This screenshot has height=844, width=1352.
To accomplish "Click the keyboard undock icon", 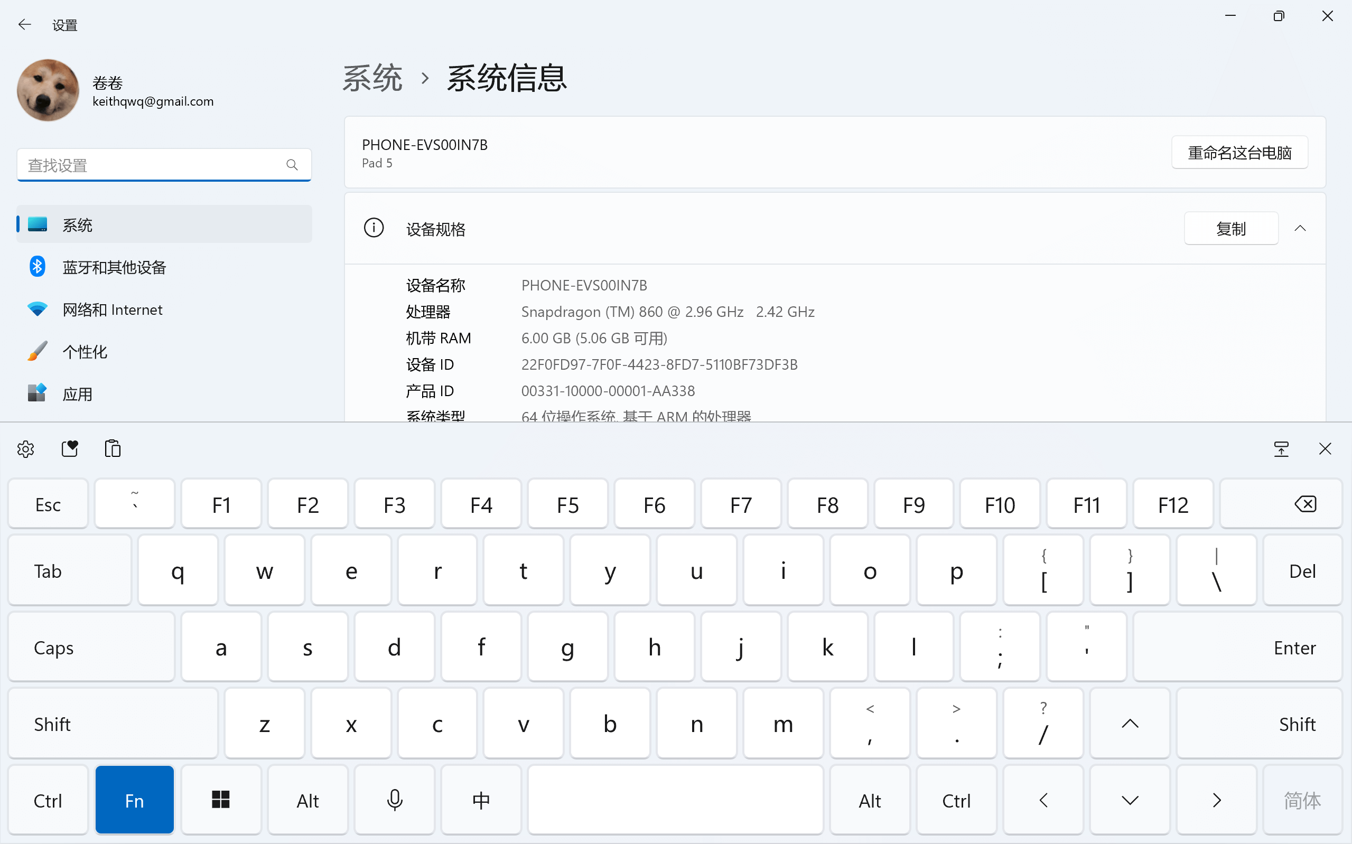I will (1281, 449).
